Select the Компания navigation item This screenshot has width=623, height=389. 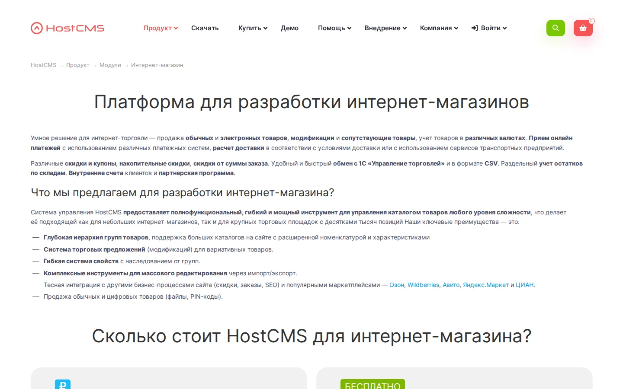click(436, 28)
